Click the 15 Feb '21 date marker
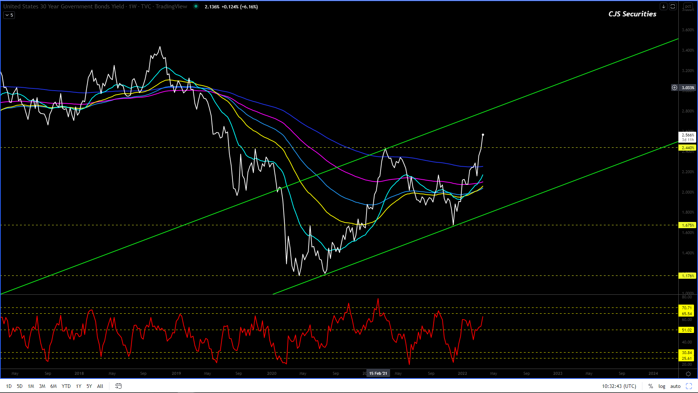Viewport: 698px width, 393px height. [378, 373]
